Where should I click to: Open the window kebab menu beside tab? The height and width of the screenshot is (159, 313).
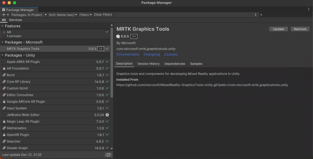tap(309, 9)
